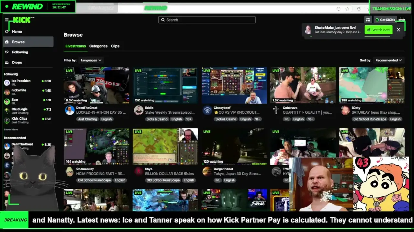Expand the Following list with Show More
Screen dimensions: 414x232
(11, 130)
